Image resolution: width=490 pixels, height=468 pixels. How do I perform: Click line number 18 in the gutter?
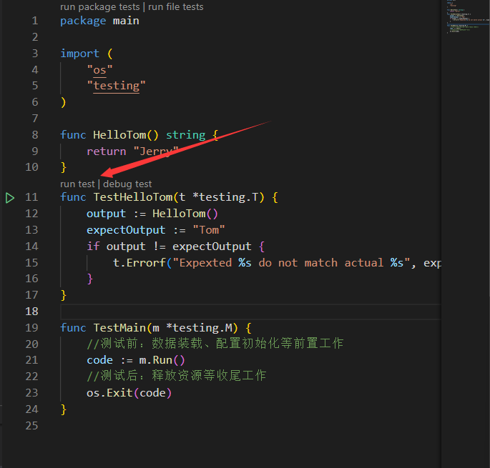click(x=31, y=312)
